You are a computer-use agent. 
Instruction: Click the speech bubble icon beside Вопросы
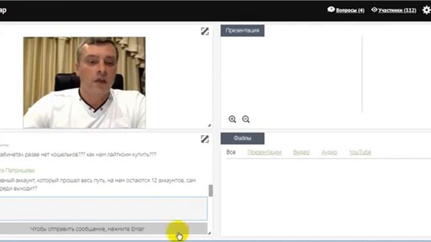click(331, 9)
